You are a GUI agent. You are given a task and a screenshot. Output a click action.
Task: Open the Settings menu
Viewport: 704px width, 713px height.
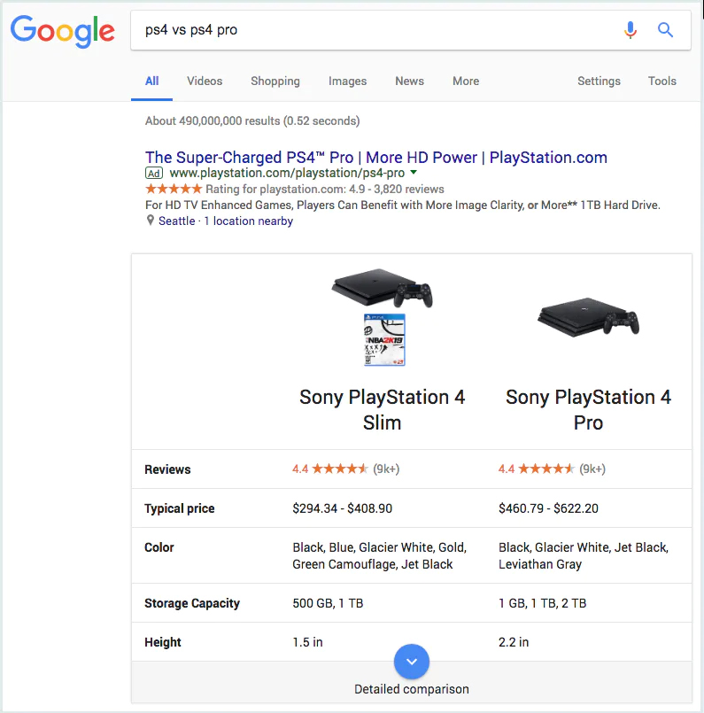point(599,81)
